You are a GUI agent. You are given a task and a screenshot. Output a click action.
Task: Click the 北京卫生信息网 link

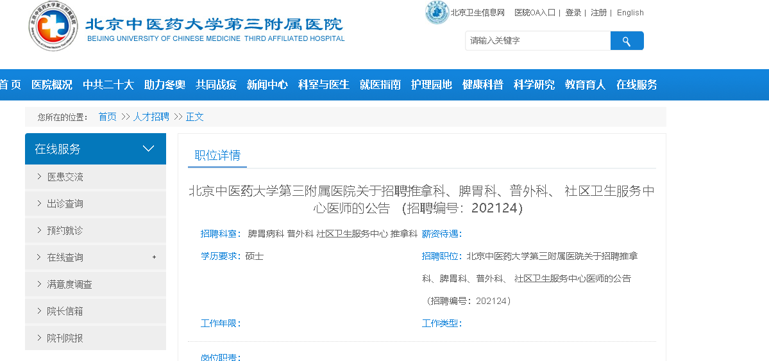pyautogui.click(x=478, y=13)
